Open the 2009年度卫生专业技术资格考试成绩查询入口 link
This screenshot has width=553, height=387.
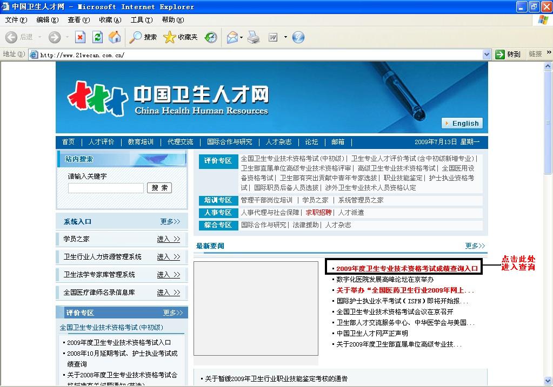(407, 268)
